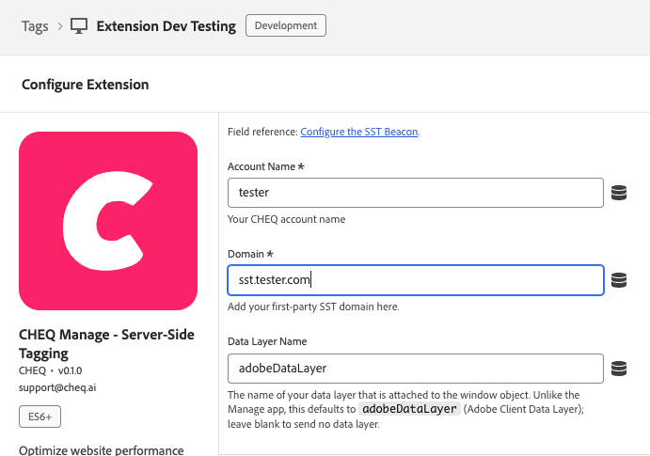The image size is (650, 456).
Task: Focus the Data Layer Name field
Action: 416,369
